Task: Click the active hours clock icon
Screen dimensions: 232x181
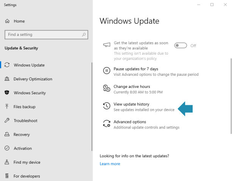Action: pos(107,88)
